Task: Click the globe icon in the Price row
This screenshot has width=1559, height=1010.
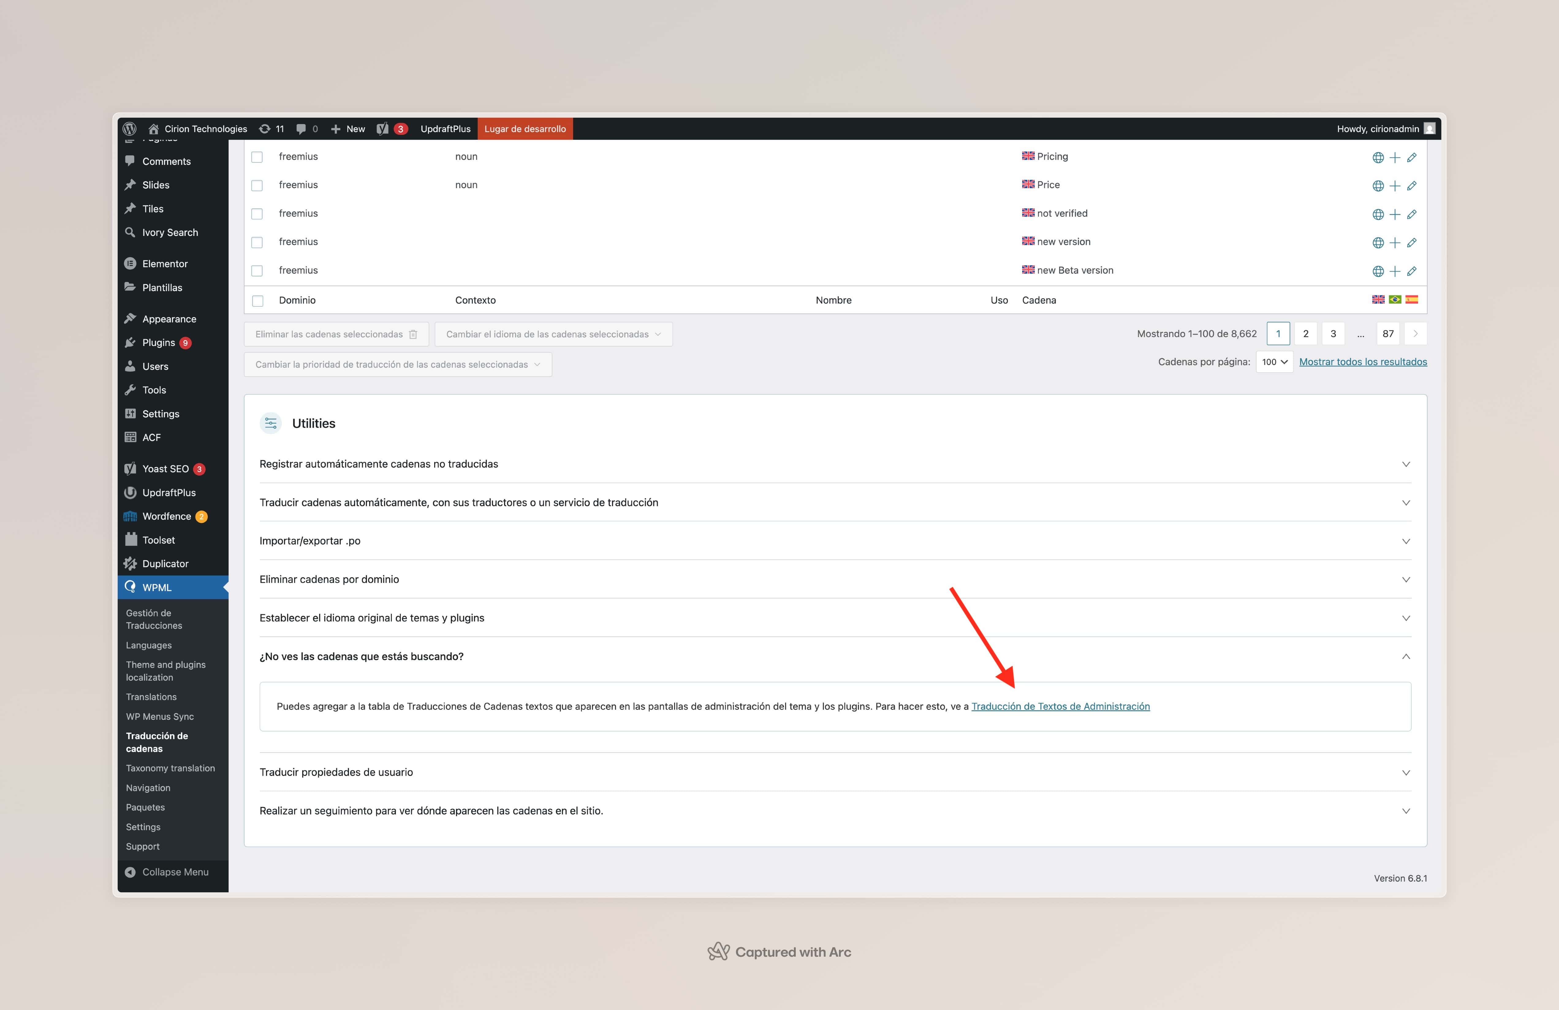Action: 1378,186
